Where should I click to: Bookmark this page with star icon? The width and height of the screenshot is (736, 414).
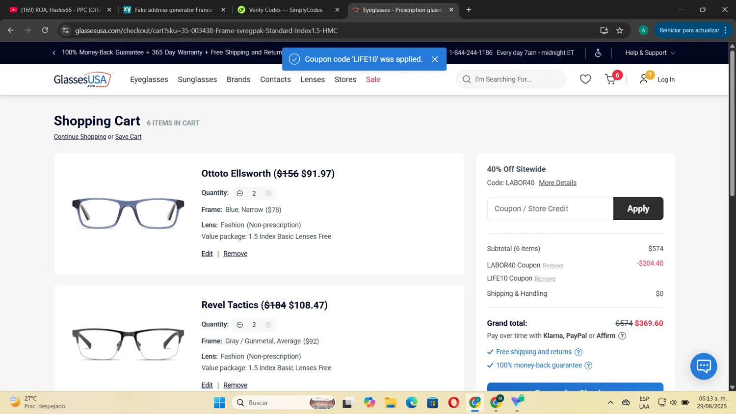point(620,30)
